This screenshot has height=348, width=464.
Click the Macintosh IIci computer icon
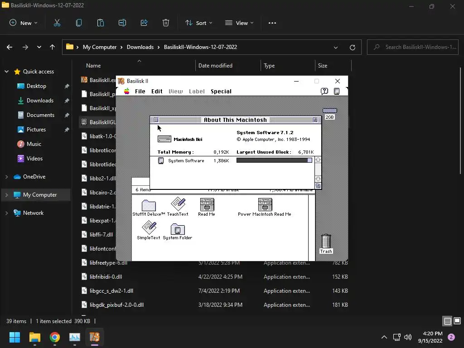point(164,139)
